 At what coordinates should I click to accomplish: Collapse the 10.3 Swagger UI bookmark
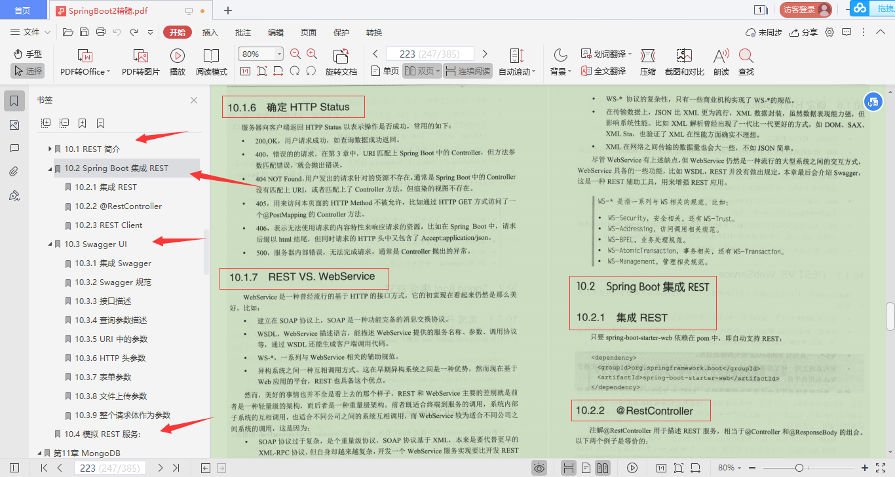click(50, 244)
